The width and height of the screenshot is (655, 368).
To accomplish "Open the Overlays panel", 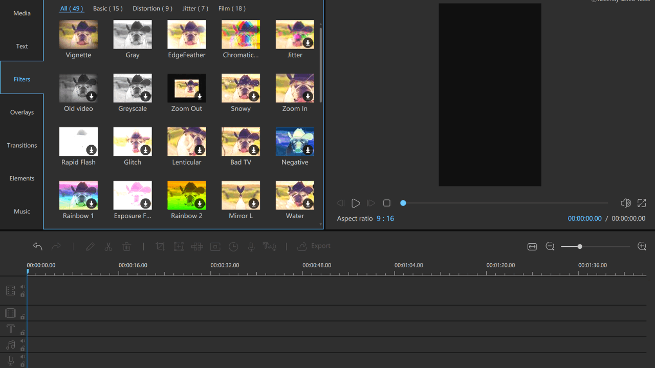I will coord(22,112).
